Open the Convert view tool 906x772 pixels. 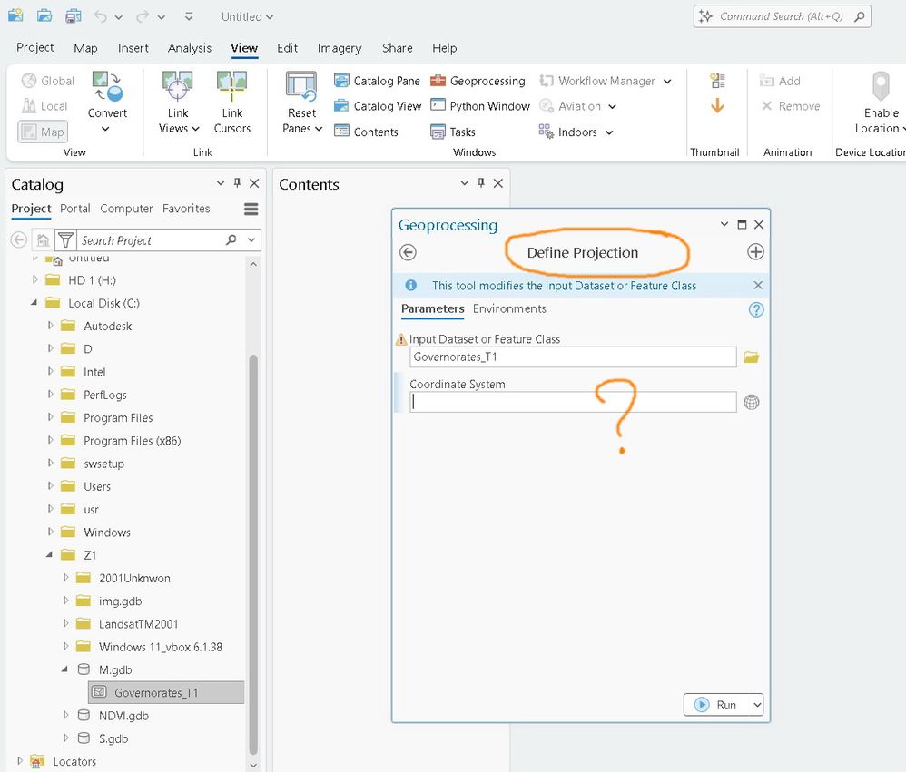click(107, 103)
